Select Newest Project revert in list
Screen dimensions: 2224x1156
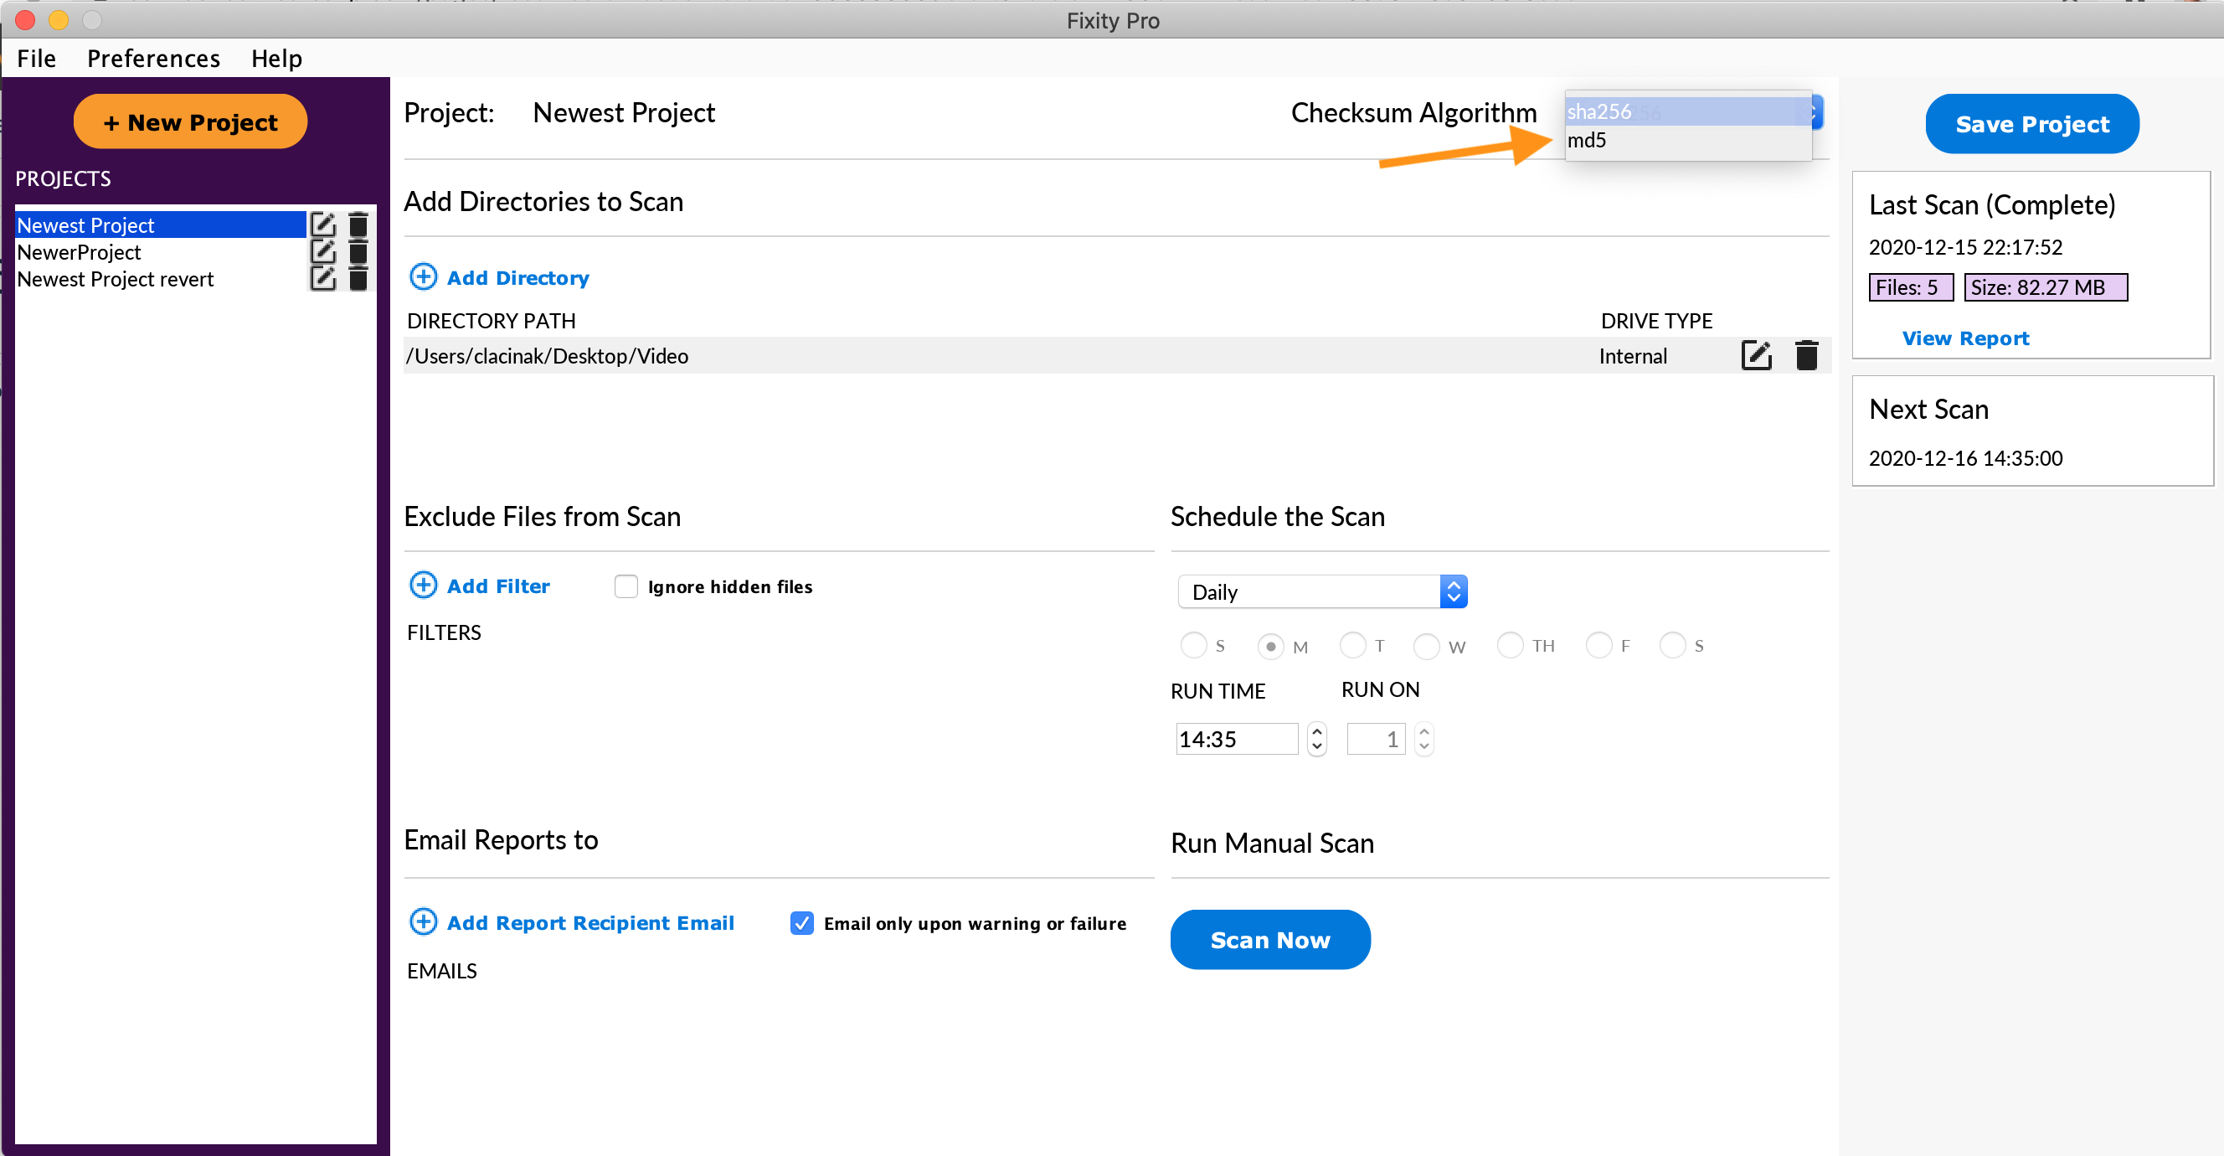tap(161, 278)
